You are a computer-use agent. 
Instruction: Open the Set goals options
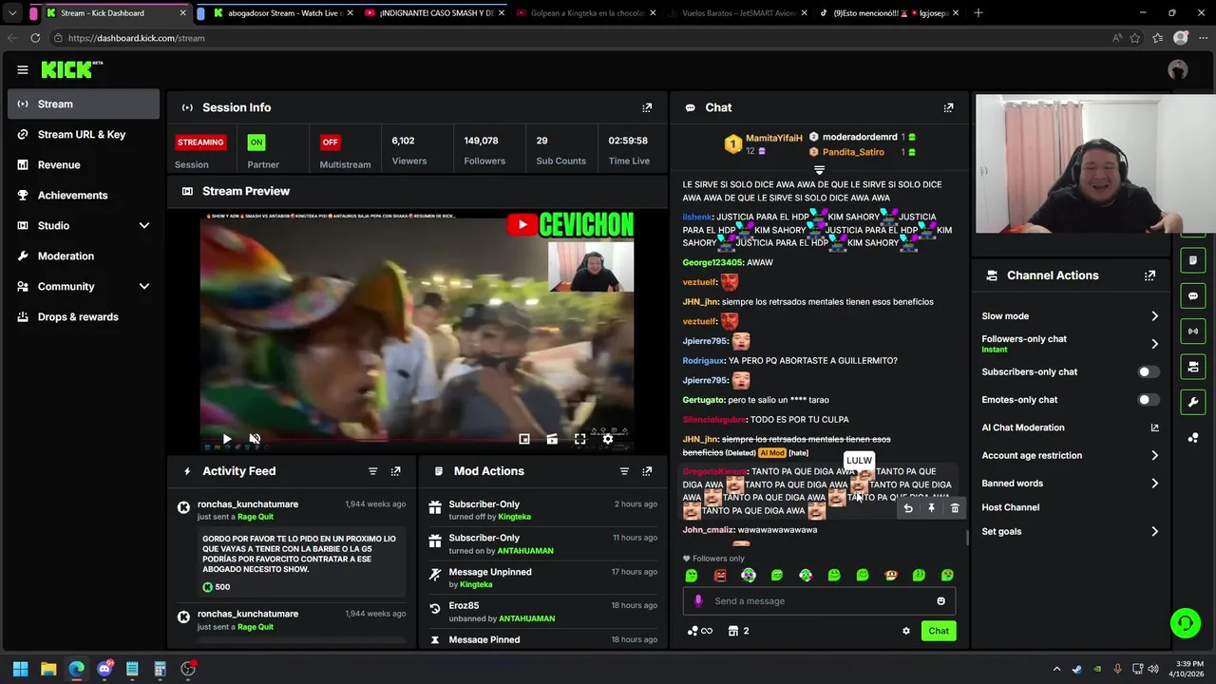pos(1071,531)
